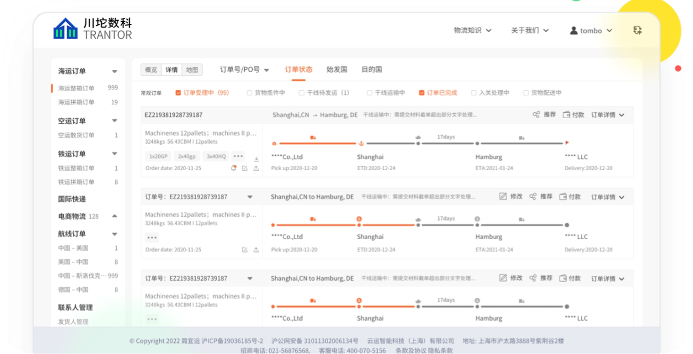Expand 订单详情 on the first order
This screenshot has width=693, height=354.
(x=608, y=115)
